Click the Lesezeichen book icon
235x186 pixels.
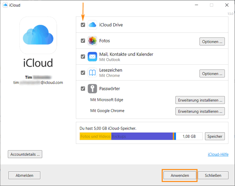[92, 73]
